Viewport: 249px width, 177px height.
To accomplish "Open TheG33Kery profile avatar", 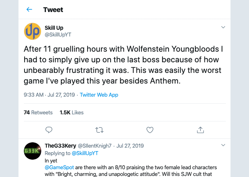I will [x=33, y=151].
